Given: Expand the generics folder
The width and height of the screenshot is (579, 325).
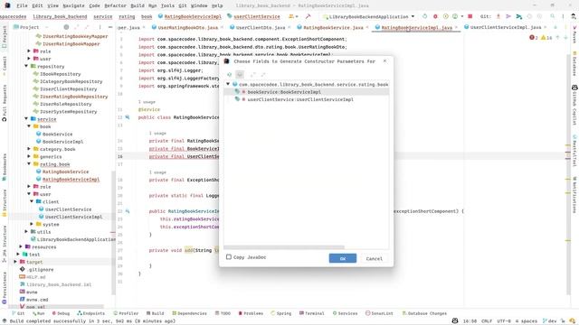Looking at the screenshot, I should pos(29,156).
